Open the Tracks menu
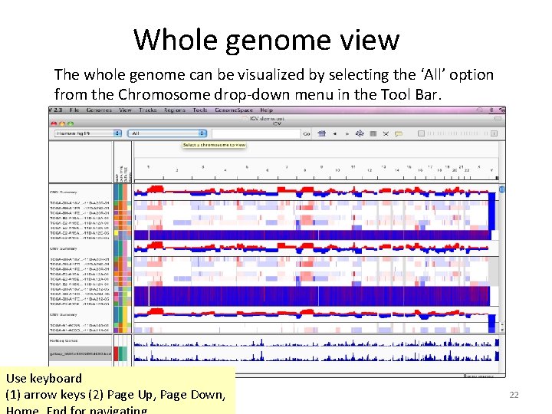This screenshot has width=552, height=414. pos(148,110)
